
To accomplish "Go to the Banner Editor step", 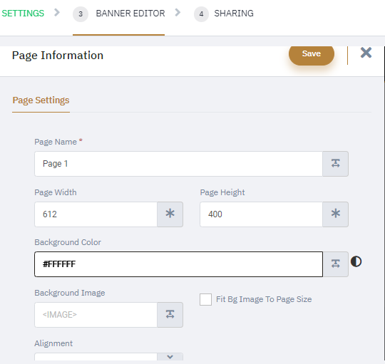I will pyautogui.click(x=130, y=14).
